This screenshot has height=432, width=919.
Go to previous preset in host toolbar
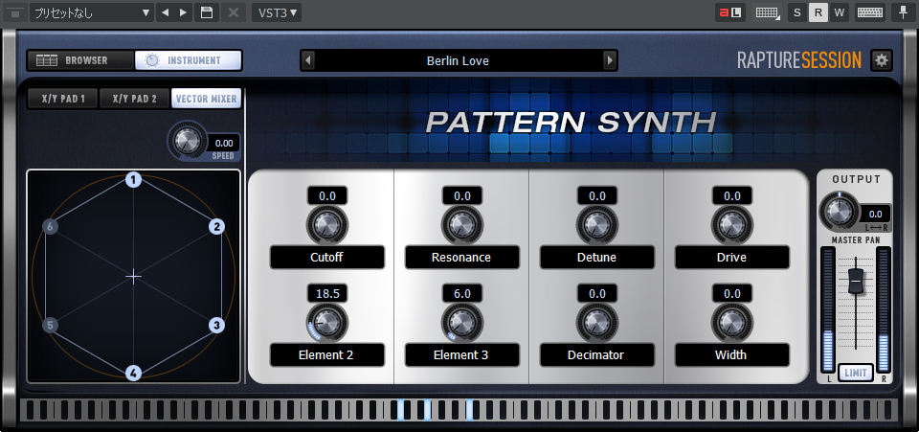(x=165, y=12)
